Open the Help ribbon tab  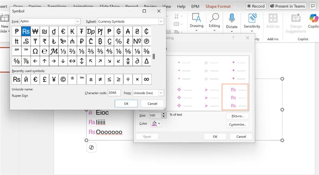(x=181, y=6)
